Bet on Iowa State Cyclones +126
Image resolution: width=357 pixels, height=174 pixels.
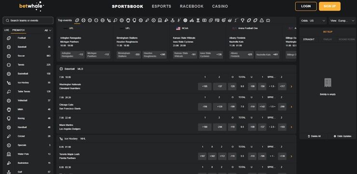[211, 55]
